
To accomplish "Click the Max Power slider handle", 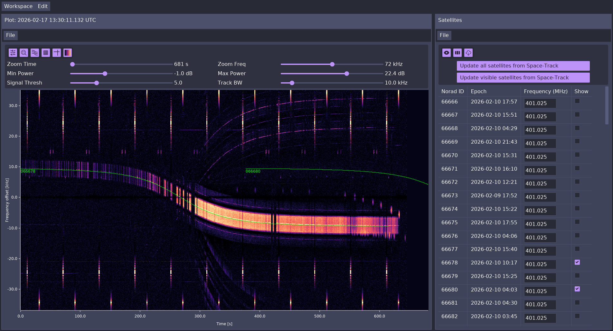I will [347, 74].
